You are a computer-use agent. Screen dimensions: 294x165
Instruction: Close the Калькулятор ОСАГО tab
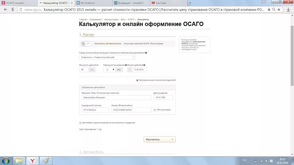pyautogui.click(x=72, y=3)
